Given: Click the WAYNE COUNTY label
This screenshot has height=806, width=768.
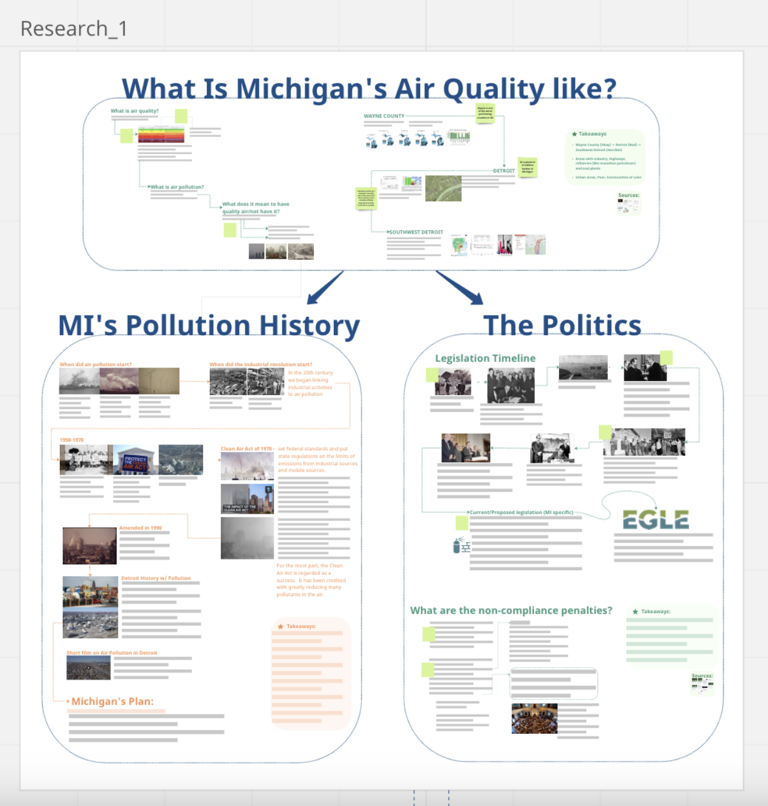Looking at the screenshot, I should pos(384,116).
